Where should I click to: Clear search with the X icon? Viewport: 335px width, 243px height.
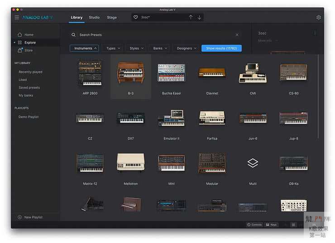(x=237, y=34)
